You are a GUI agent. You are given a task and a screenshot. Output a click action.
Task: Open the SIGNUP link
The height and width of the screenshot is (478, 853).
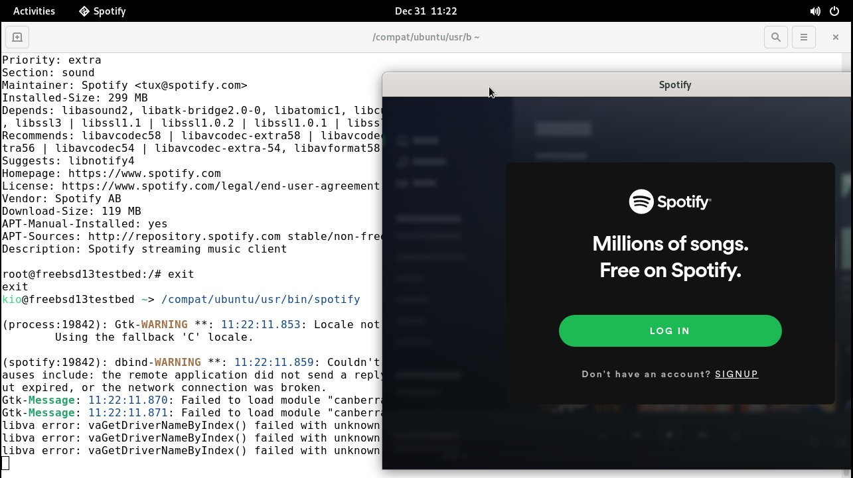point(736,374)
